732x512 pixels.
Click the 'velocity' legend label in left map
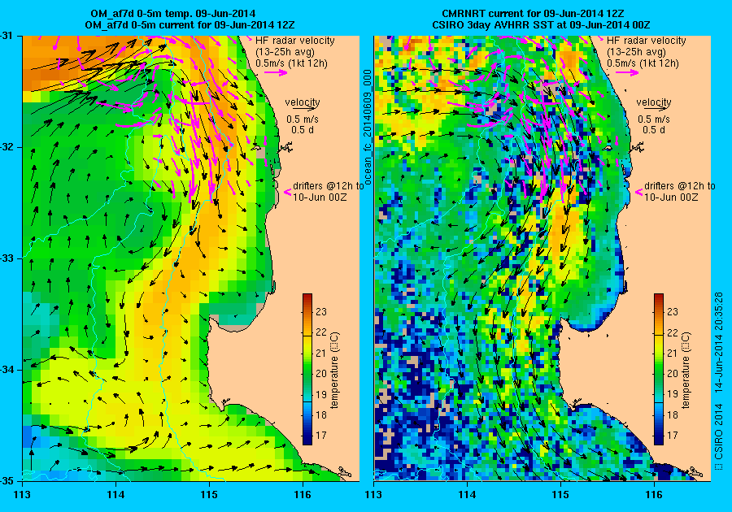coord(303,102)
